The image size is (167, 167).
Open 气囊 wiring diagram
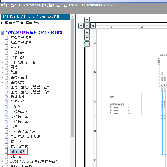coord(14,72)
